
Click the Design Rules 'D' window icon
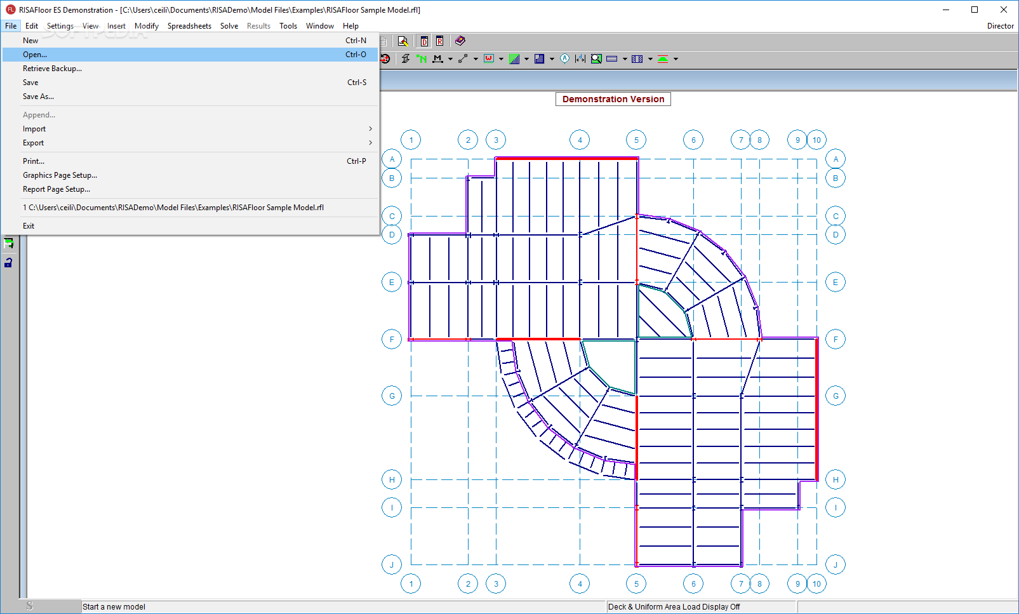click(x=424, y=41)
